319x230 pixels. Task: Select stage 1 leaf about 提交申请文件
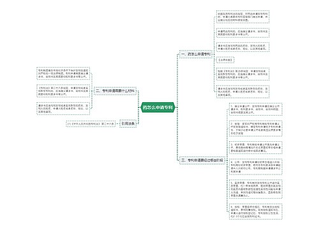pos(256,109)
